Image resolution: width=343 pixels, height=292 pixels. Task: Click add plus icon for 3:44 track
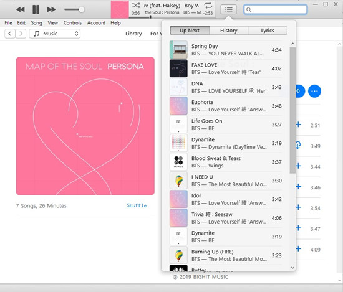coord(298,166)
